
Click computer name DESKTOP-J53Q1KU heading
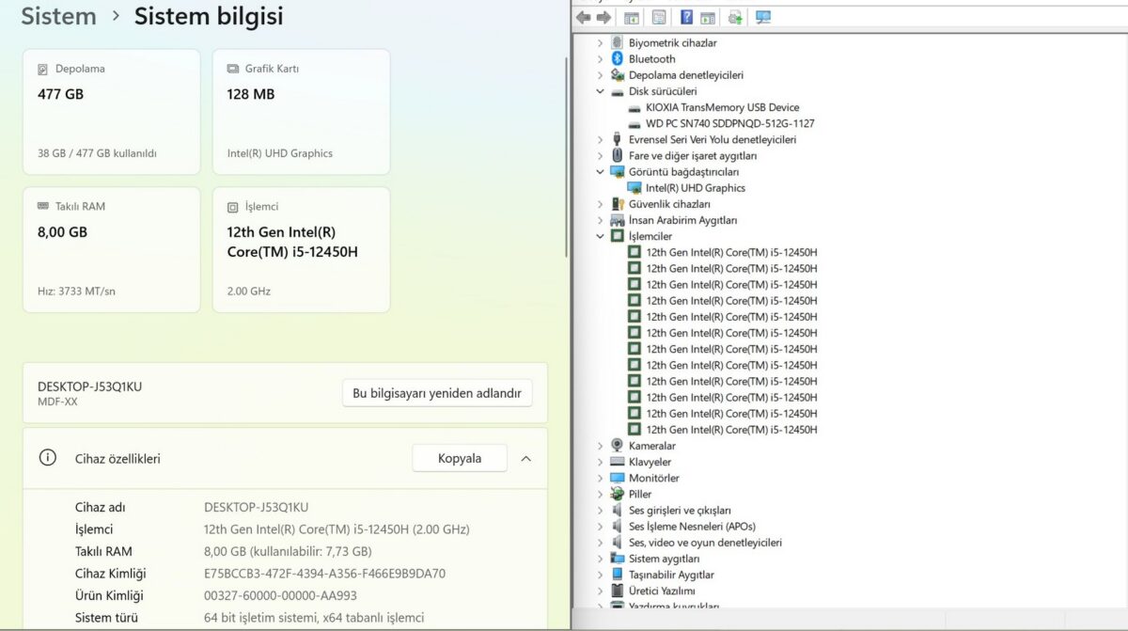coord(89,386)
